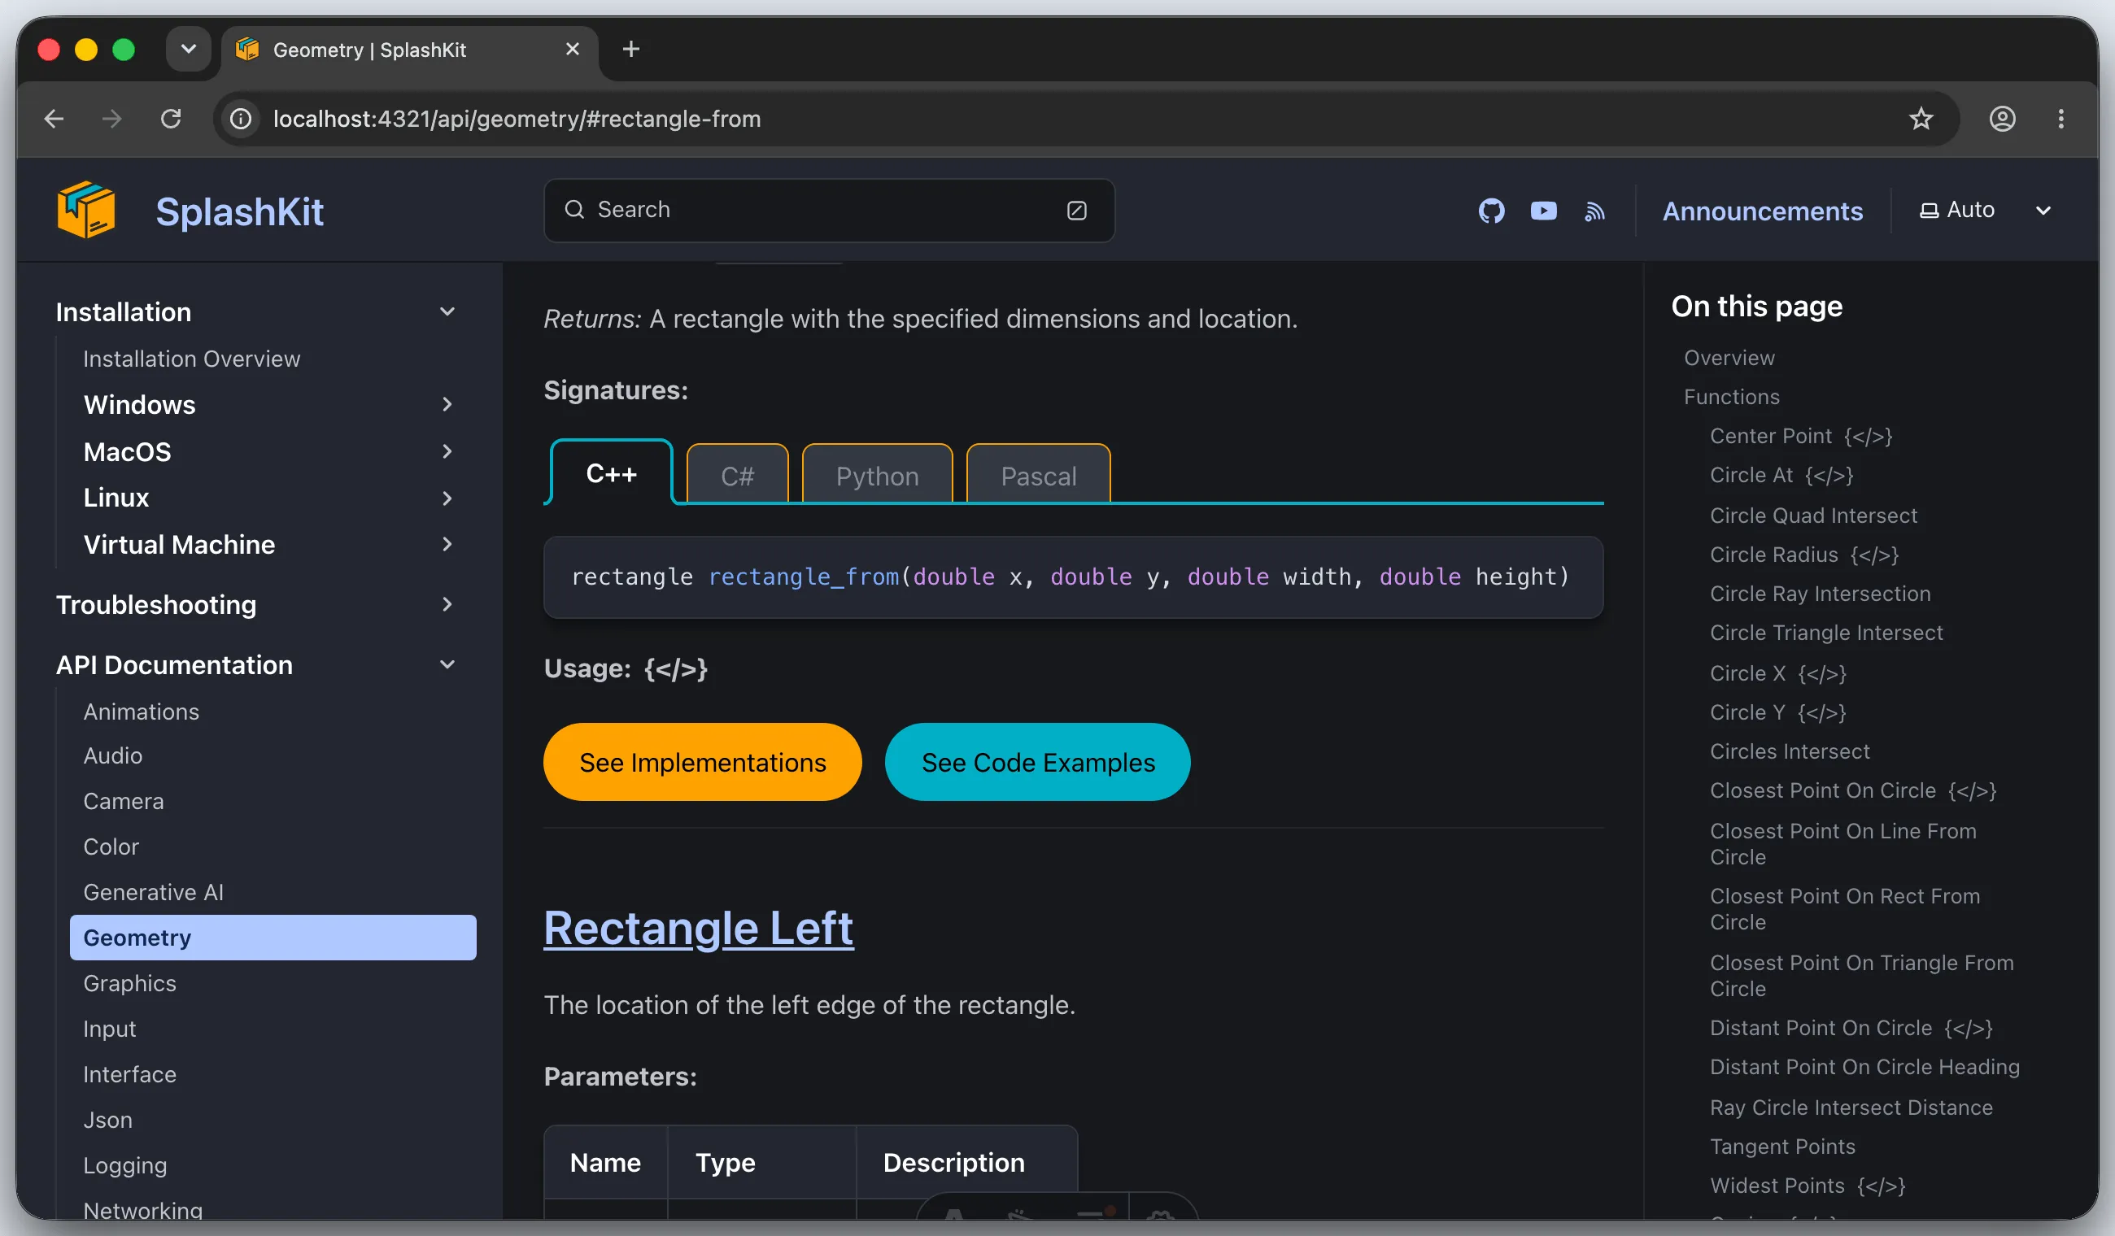
Task: Open the GitHub icon link in header
Action: click(x=1491, y=211)
